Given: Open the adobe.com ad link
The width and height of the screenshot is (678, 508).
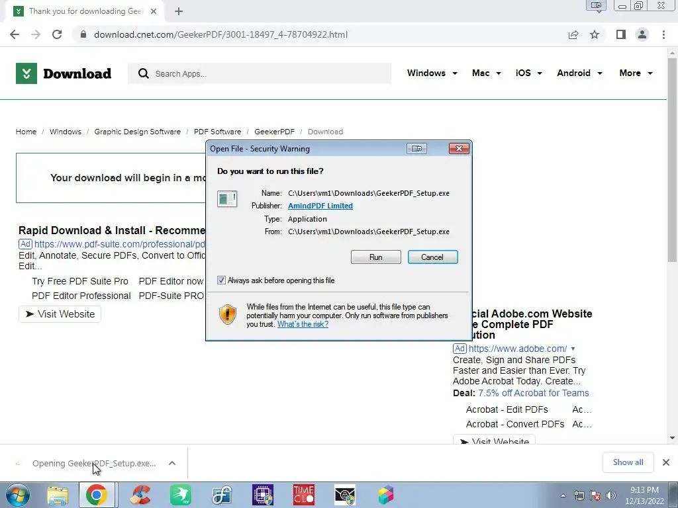Looking at the screenshot, I should (518, 349).
